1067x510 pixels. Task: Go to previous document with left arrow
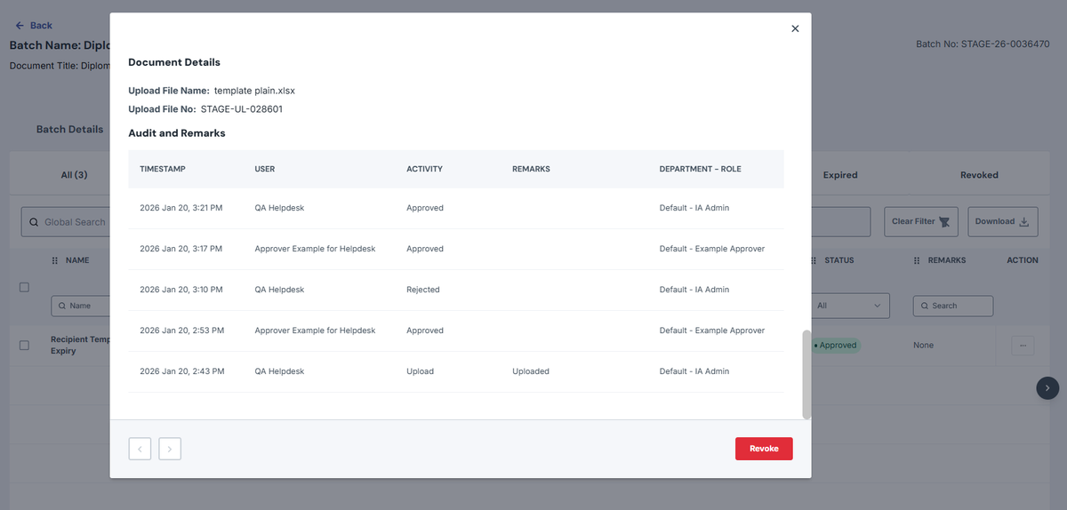click(x=140, y=449)
